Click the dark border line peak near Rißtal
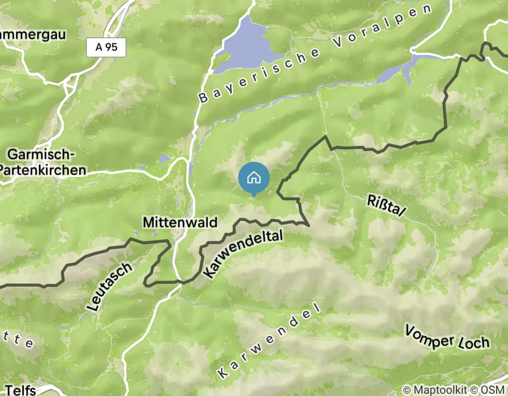This screenshot has height=396, width=508. [325, 137]
